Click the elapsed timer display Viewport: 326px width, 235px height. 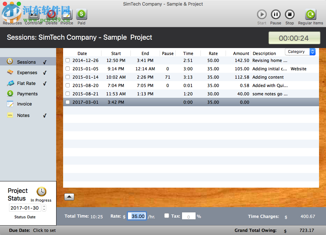[294, 38]
